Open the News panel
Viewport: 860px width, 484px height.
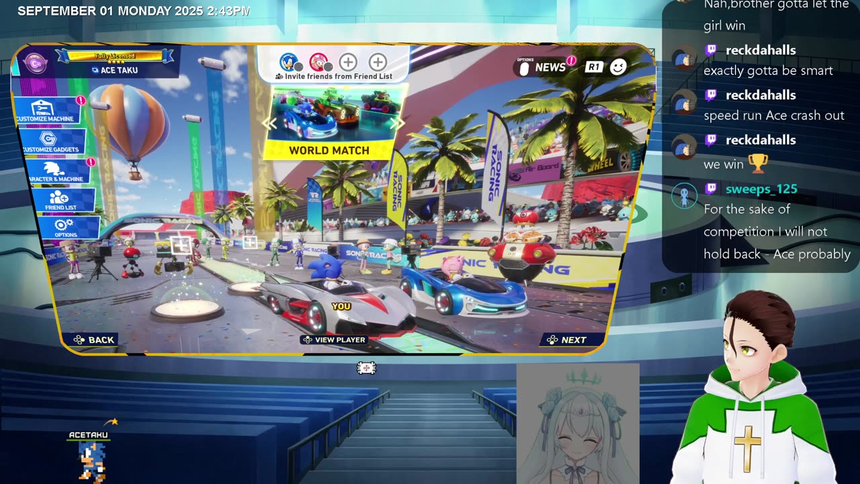point(550,67)
